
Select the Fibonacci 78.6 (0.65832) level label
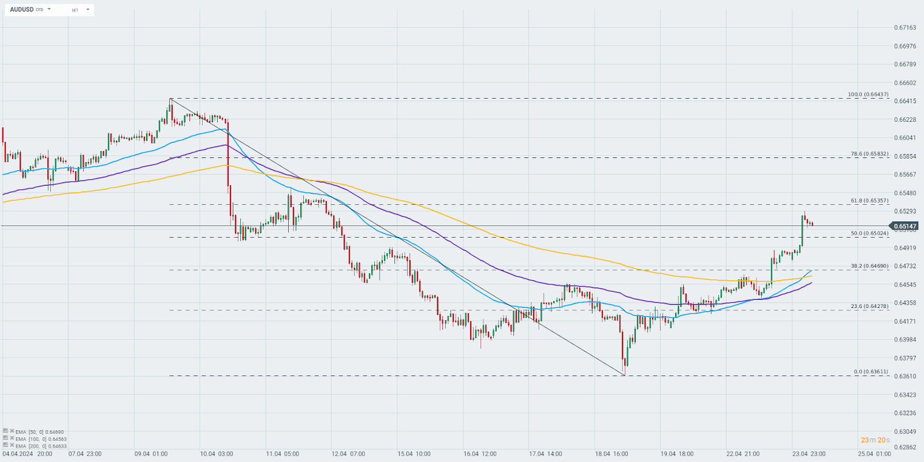(870, 154)
